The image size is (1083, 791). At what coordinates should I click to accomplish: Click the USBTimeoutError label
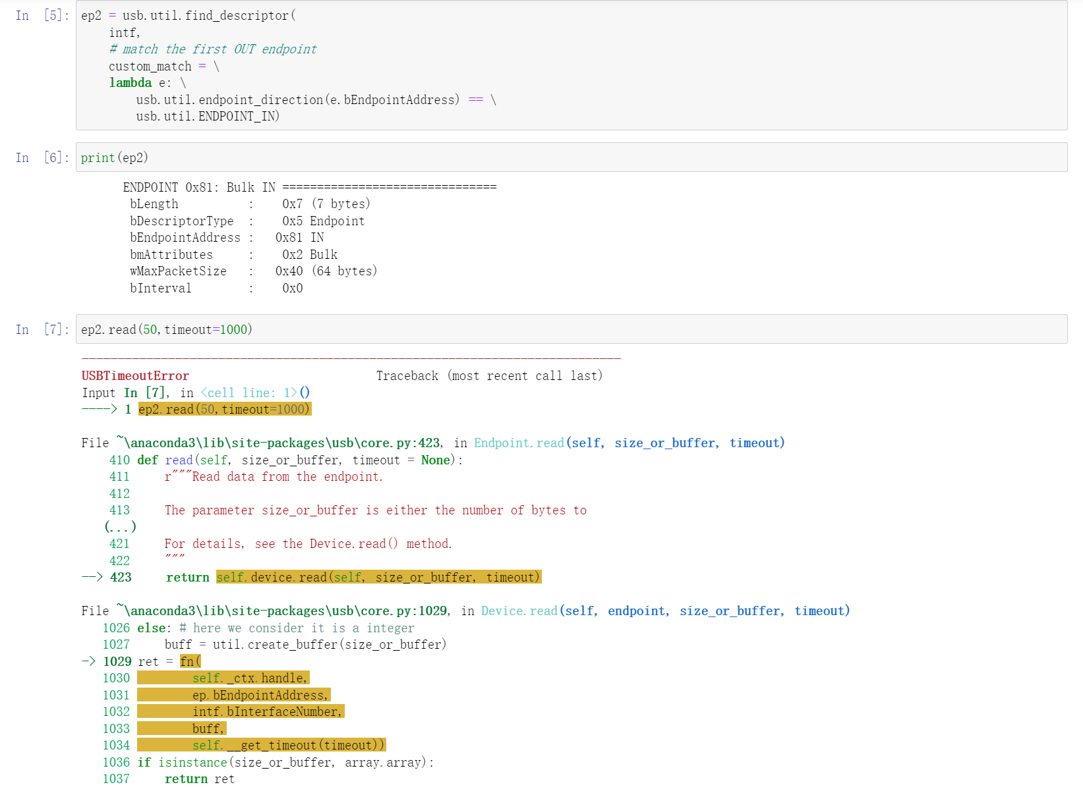pyautogui.click(x=134, y=375)
